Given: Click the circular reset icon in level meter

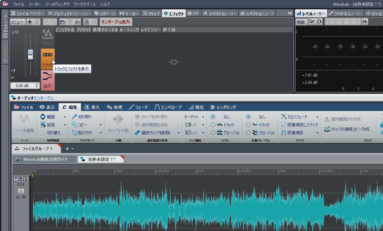Looking at the screenshot, I should (319, 22).
